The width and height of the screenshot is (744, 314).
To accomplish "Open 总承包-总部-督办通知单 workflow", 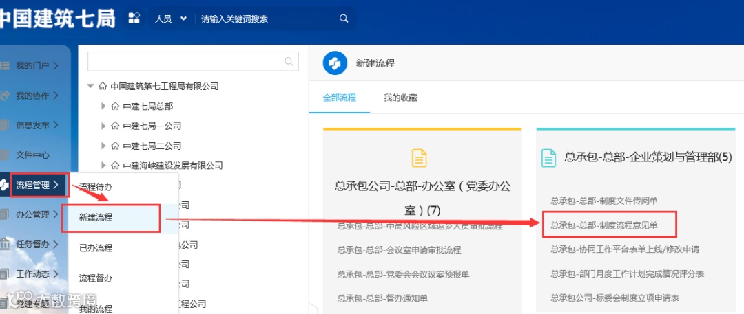I will pos(382,298).
